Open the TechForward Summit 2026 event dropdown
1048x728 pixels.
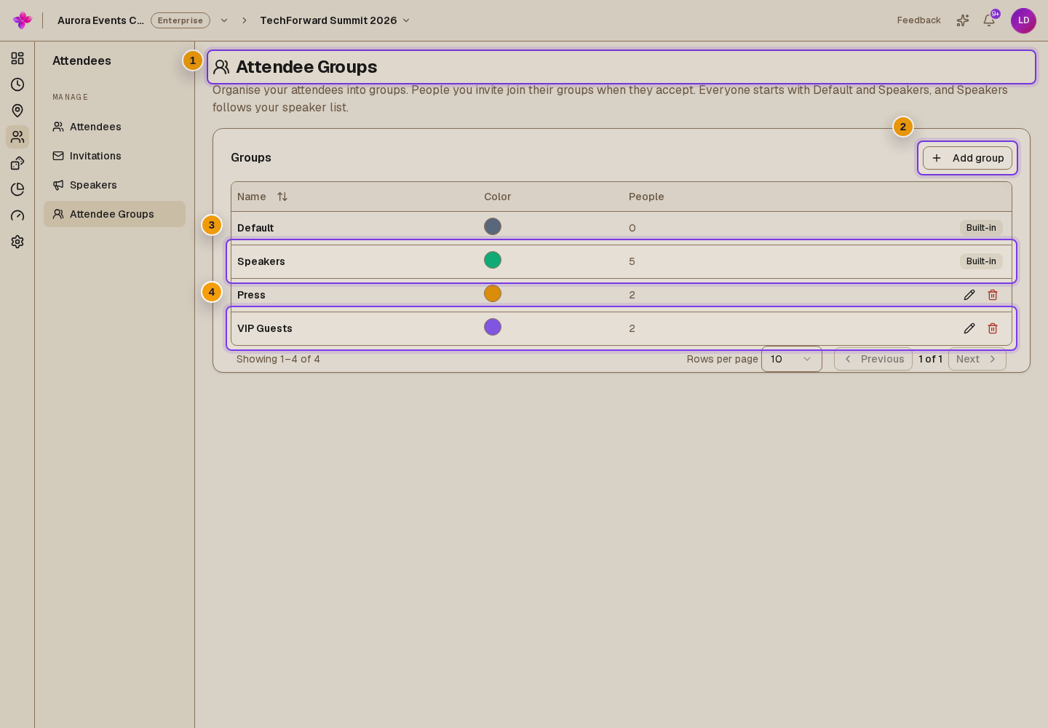335,20
